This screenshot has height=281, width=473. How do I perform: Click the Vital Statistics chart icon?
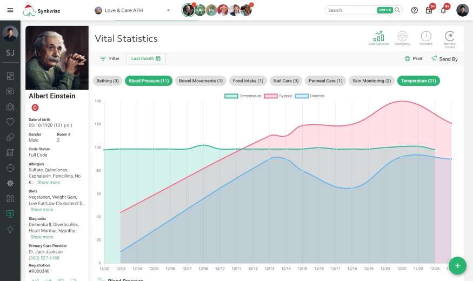378,37
